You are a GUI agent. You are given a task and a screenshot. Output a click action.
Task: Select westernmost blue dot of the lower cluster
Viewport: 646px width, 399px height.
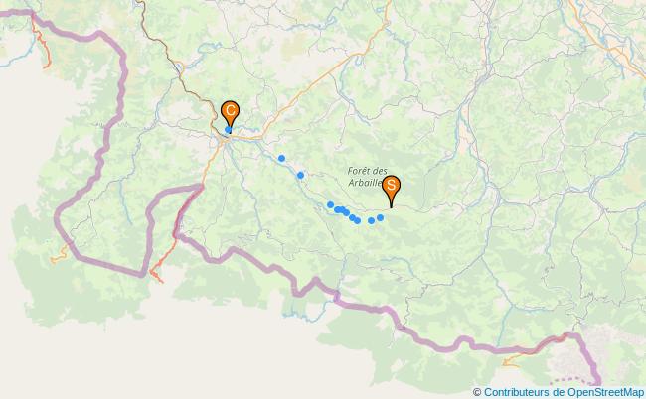point(330,204)
